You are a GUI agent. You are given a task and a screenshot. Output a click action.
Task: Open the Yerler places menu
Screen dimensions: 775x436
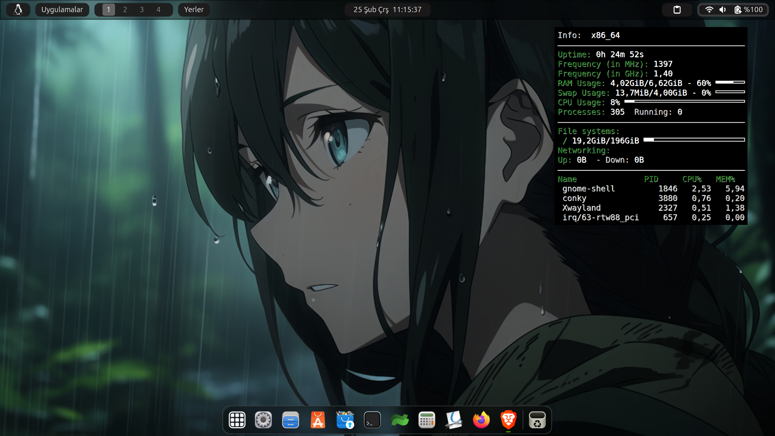[x=194, y=10]
